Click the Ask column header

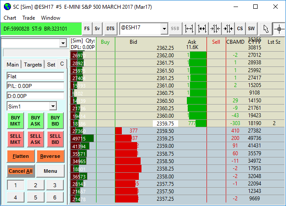click(192, 42)
